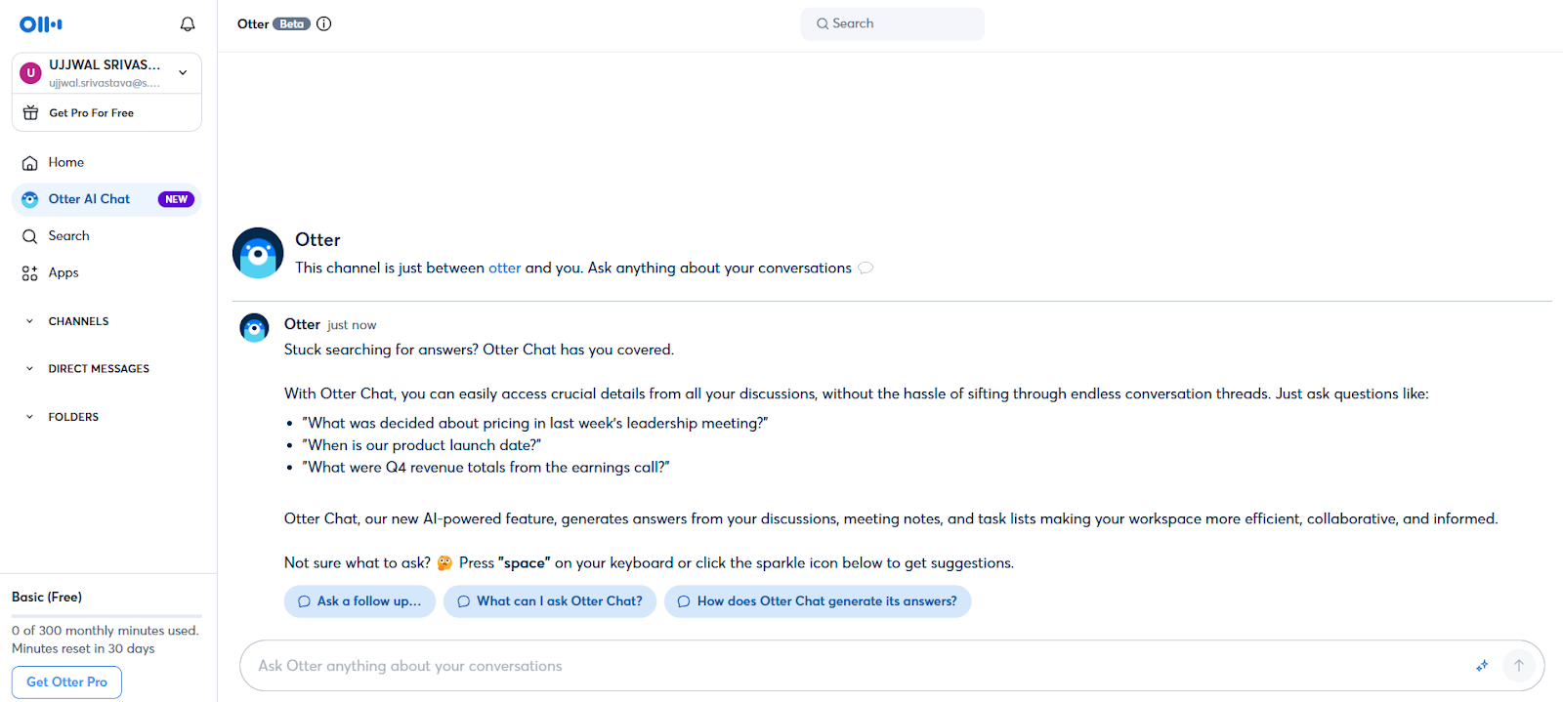Click the NEW badge
This screenshot has height=702, width=1563.
(x=176, y=199)
